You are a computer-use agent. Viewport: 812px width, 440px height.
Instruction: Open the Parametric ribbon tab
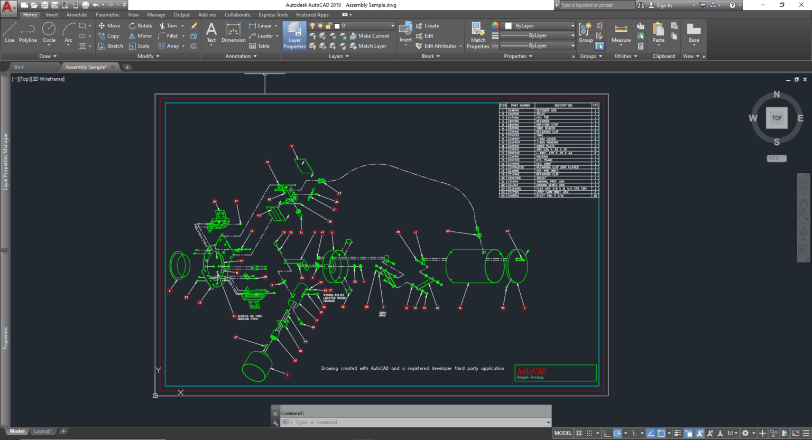[107, 15]
